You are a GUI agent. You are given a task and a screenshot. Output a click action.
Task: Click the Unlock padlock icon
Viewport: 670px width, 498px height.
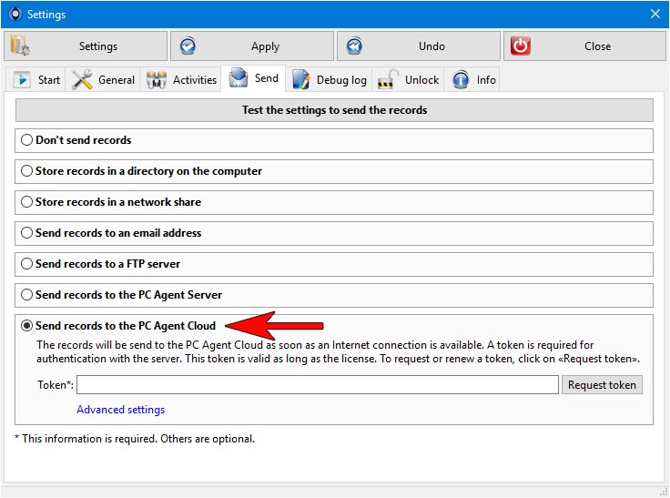(388, 79)
